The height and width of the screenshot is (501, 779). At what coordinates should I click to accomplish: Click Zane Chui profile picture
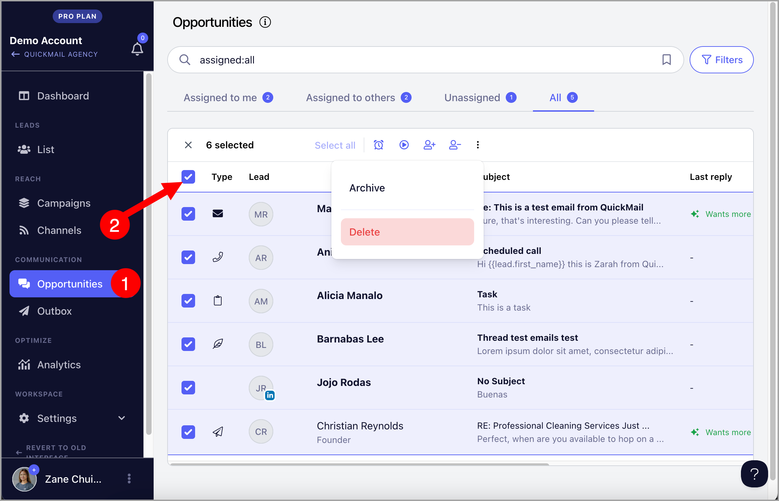(24, 479)
